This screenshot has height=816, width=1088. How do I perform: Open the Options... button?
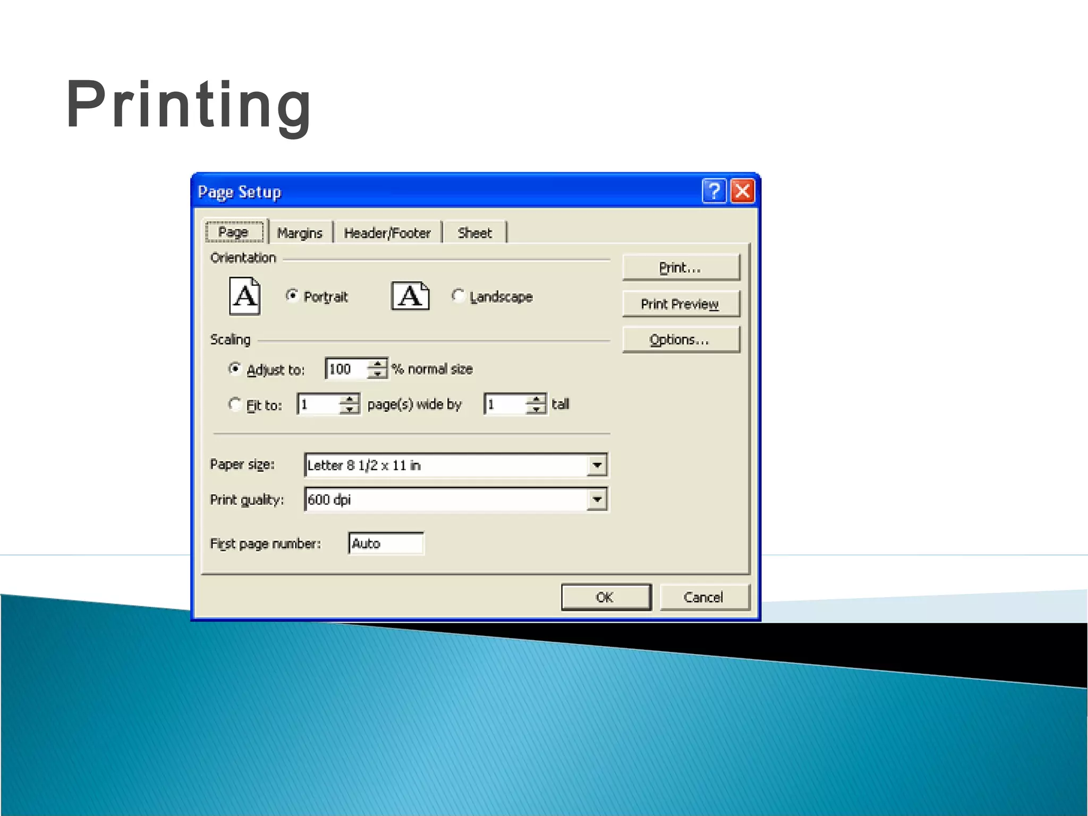point(681,339)
